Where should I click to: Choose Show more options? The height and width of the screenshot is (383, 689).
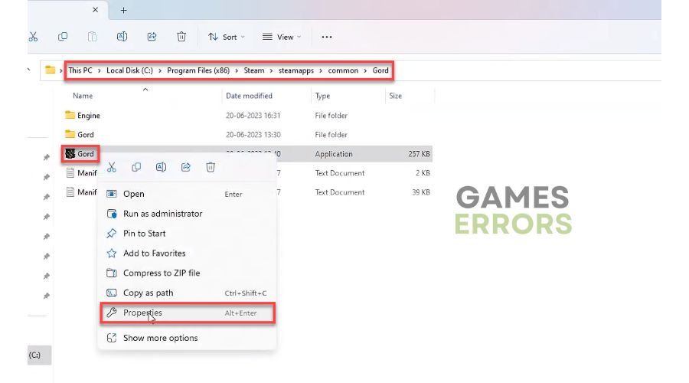coord(188,338)
